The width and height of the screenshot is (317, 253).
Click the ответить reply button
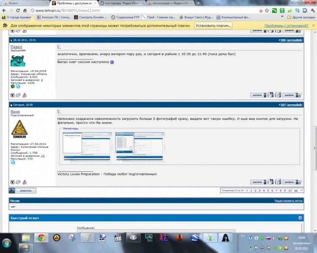point(22,191)
